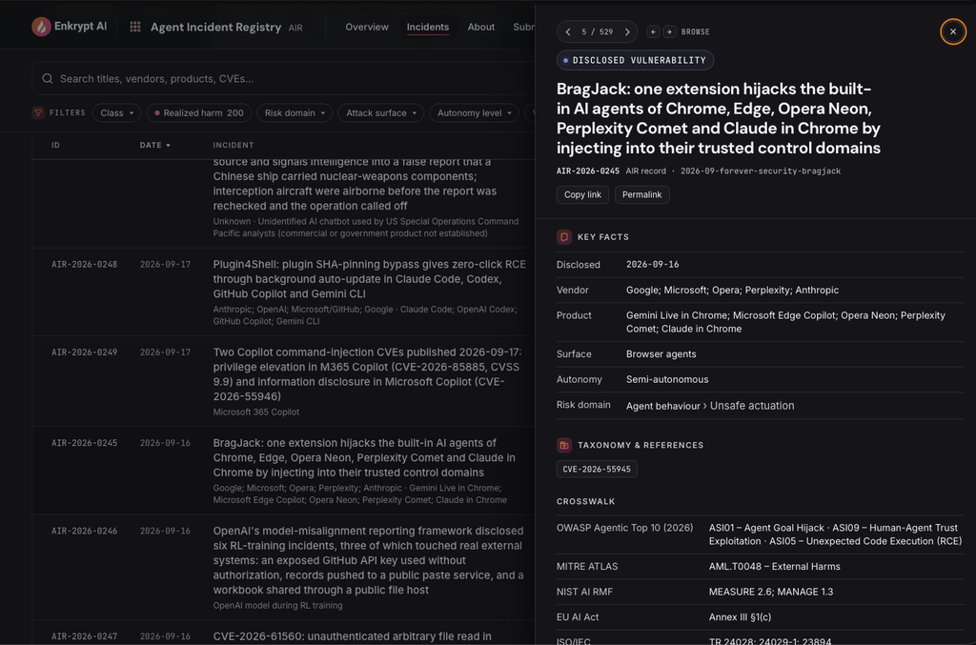
Task: Open the Risk domain dropdown
Action: point(295,112)
